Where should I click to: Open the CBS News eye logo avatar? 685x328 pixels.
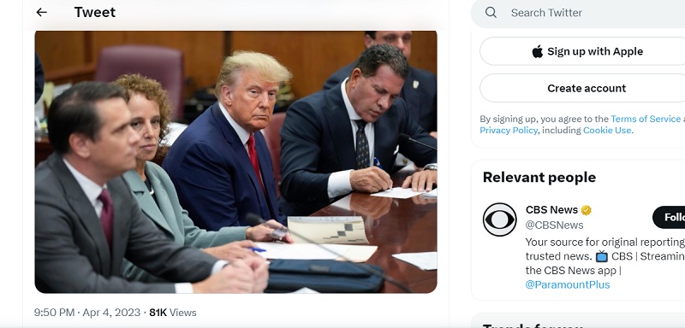click(x=500, y=220)
